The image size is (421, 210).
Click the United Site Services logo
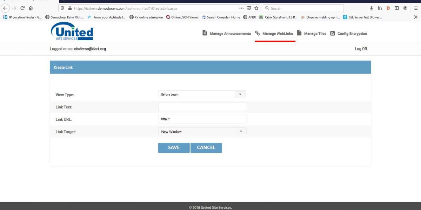[x=72, y=31]
